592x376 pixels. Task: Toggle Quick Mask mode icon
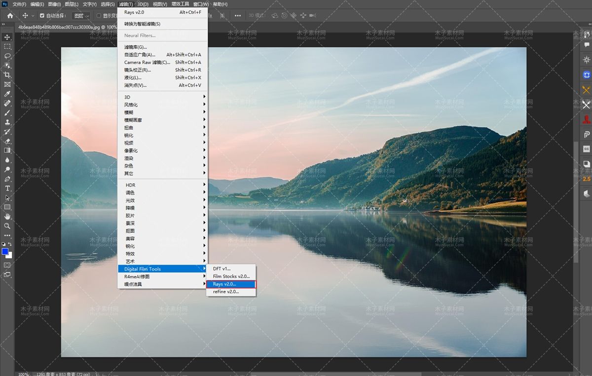7,265
